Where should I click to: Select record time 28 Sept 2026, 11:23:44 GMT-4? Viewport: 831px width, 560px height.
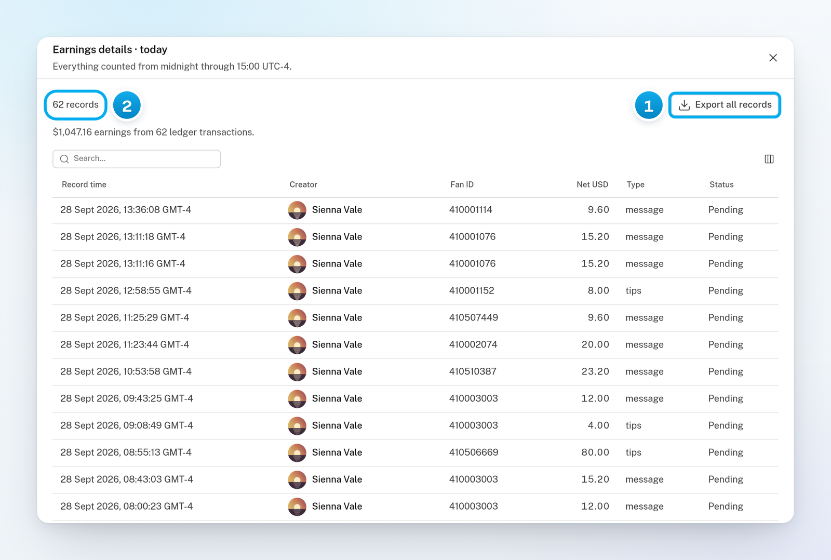pos(125,345)
